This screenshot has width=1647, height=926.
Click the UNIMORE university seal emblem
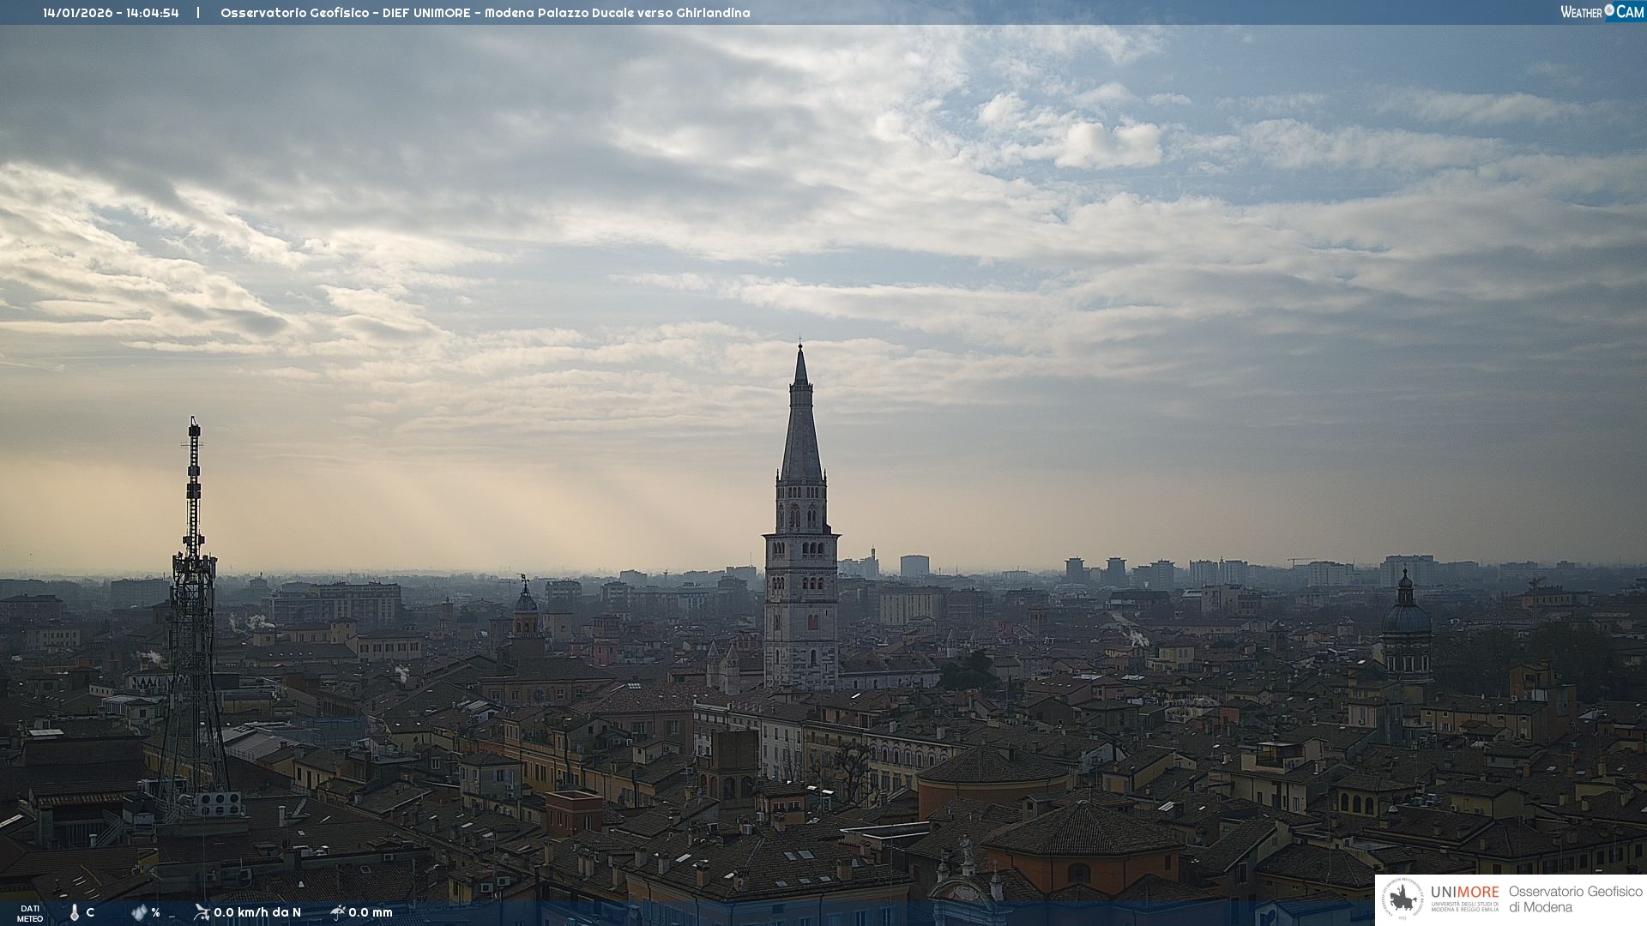[x=1403, y=899]
